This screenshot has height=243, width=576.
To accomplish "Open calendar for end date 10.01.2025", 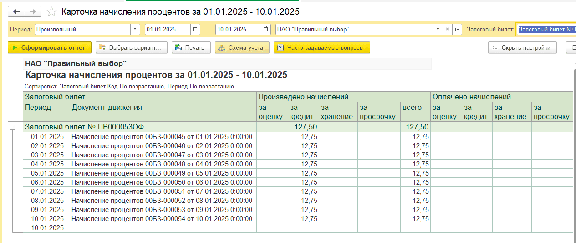I will pos(266,29).
